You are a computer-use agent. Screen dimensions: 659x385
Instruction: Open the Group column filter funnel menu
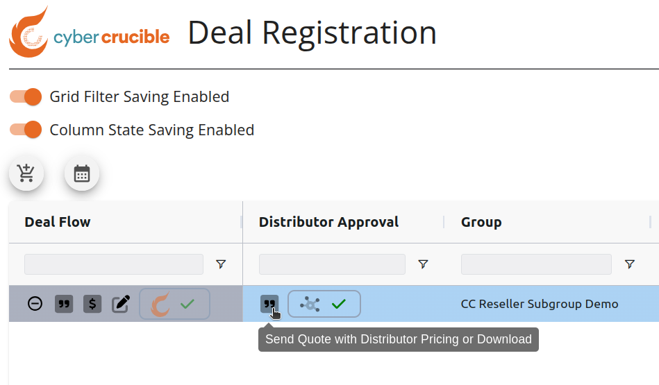[x=629, y=264]
